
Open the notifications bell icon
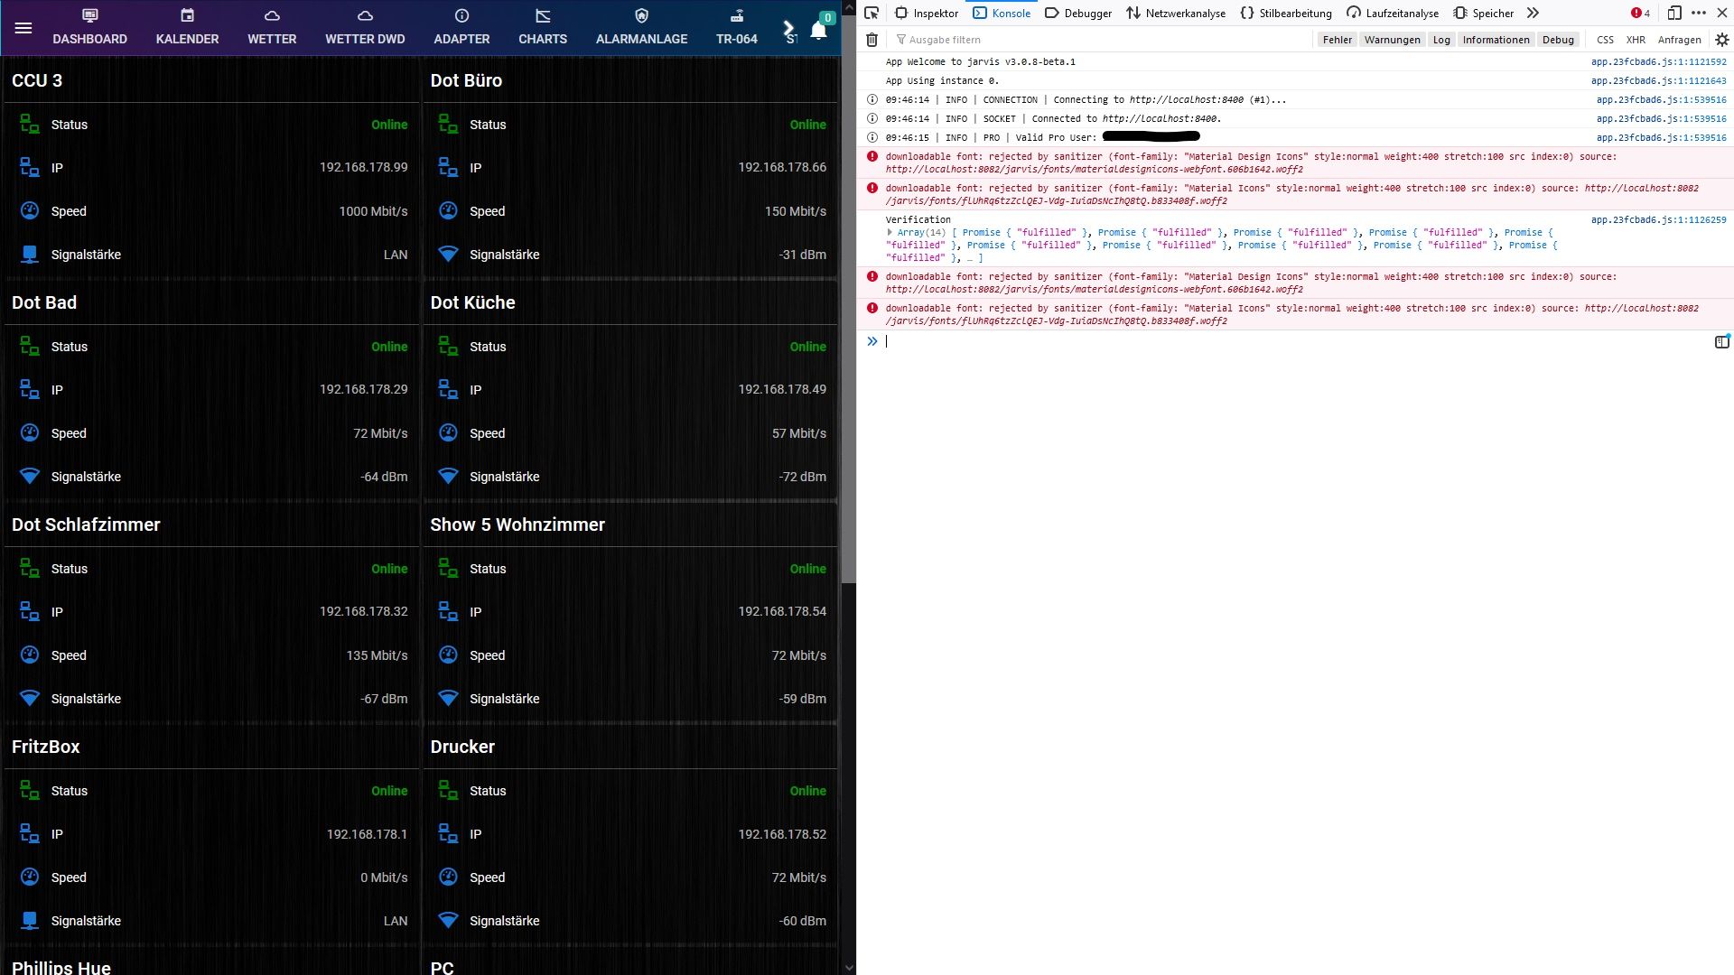point(818,31)
